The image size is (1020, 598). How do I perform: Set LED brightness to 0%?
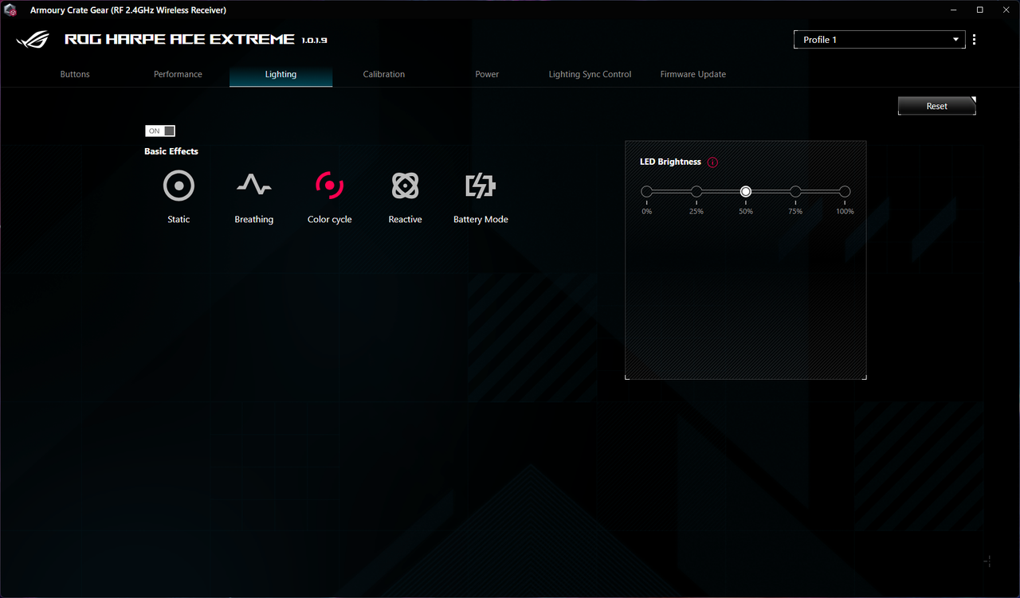coord(646,192)
